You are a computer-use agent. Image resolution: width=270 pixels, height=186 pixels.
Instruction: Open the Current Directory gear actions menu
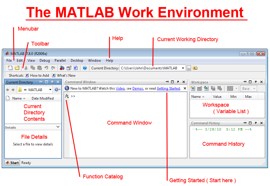click(x=57, y=90)
